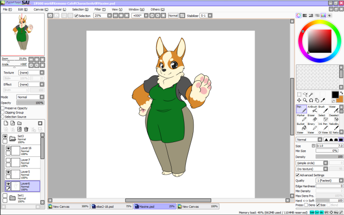Show the hidden Layer7

point(8,160)
